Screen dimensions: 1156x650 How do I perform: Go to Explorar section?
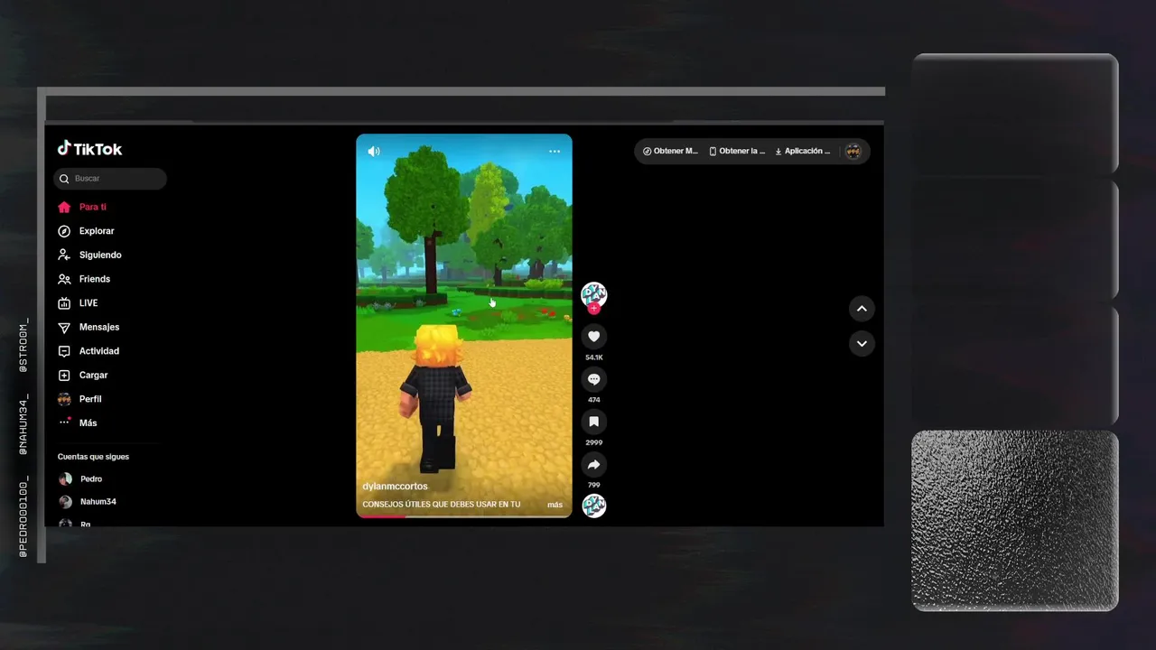point(97,231)
